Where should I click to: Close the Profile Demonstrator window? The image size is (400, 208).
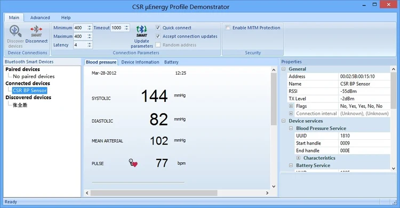coord(388,5)
